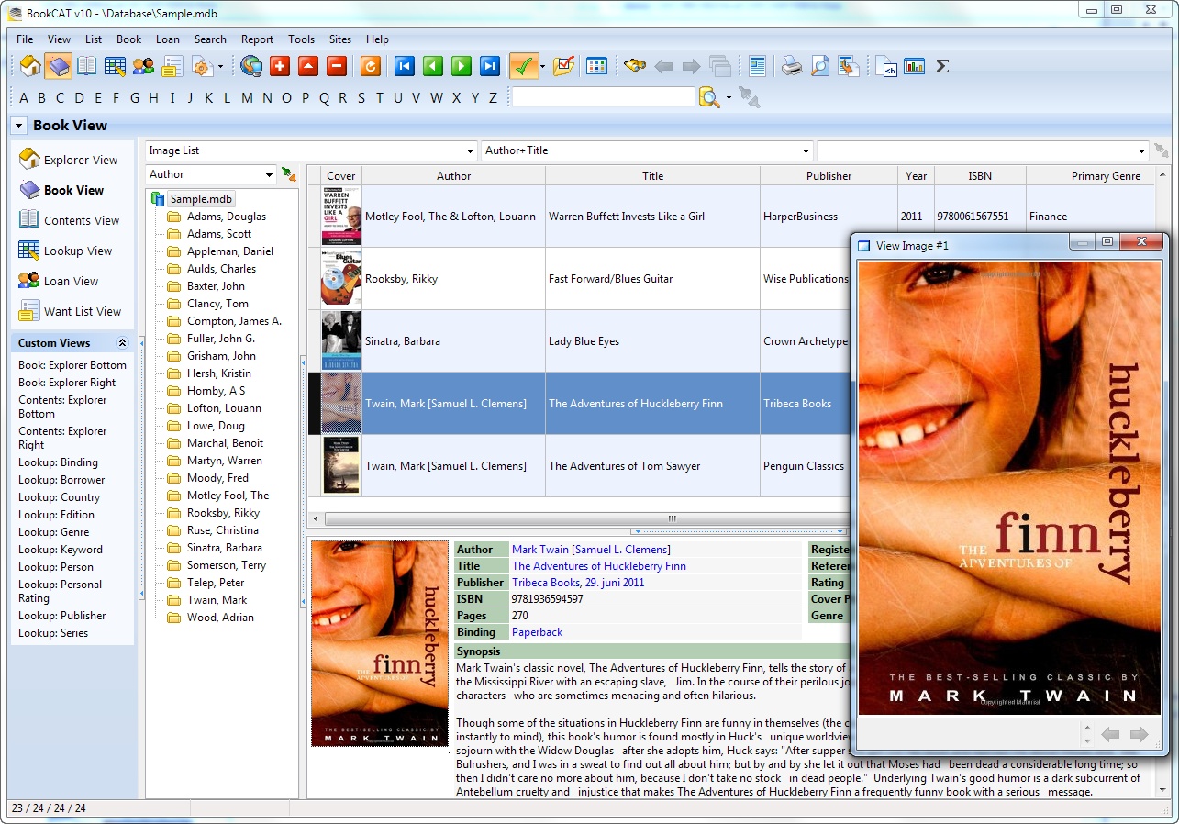Image resolution: width=1179 pixels, height=824 pixels.
Task: Click next image arrow in View Image window
Action: [x=1140, y=734]
